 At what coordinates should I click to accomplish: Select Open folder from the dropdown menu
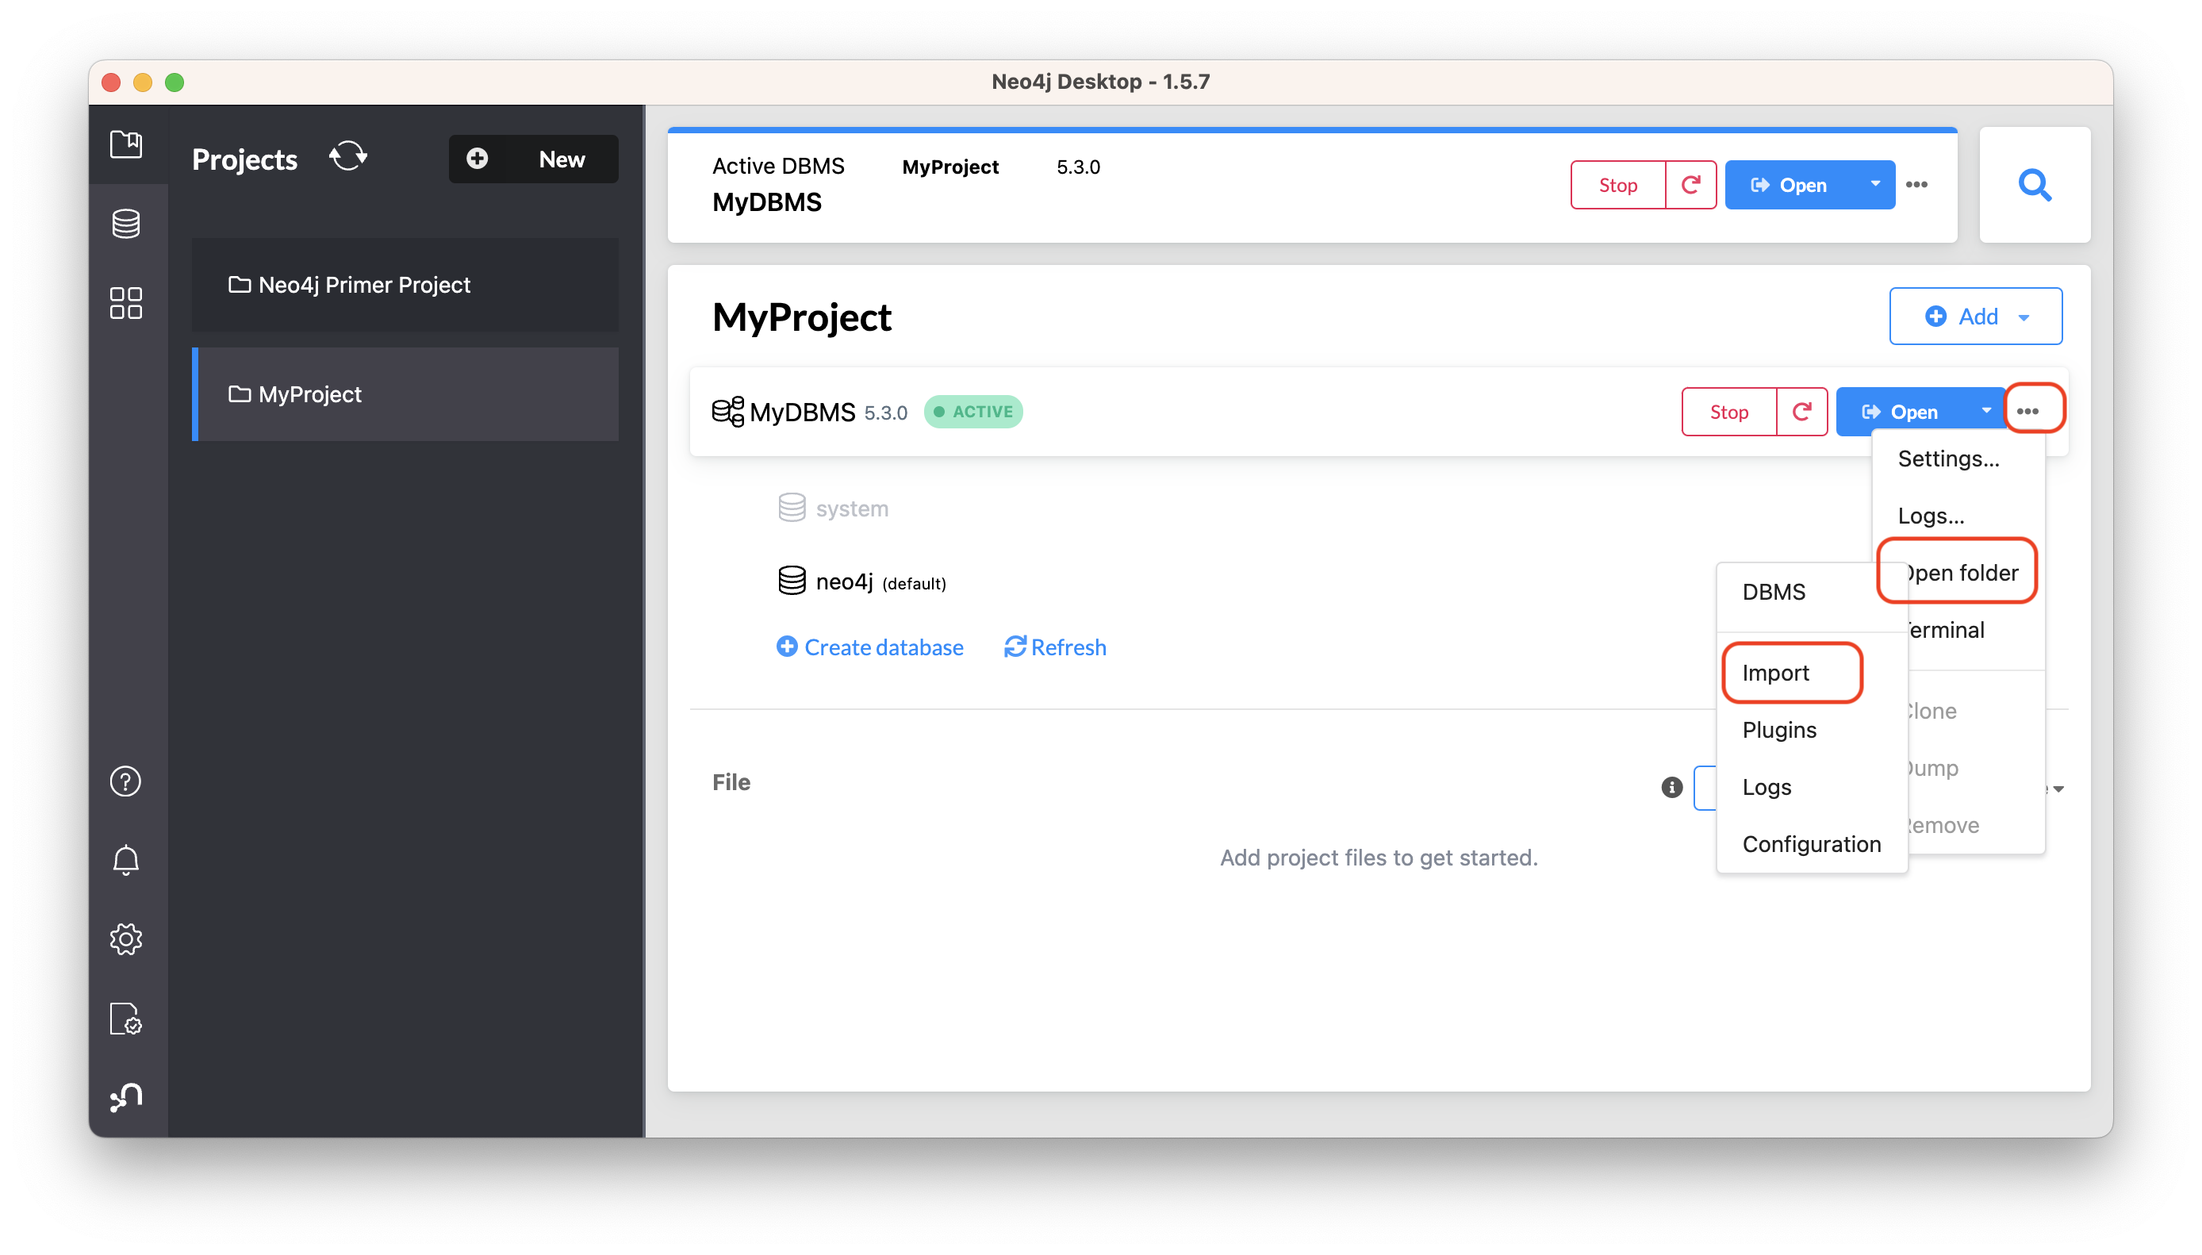click(1957, 571)
